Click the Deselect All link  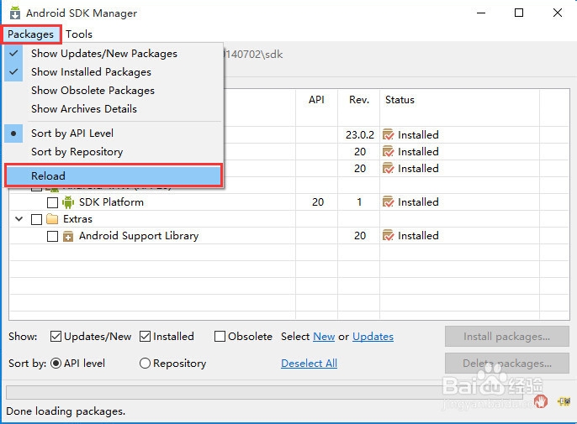309,364
